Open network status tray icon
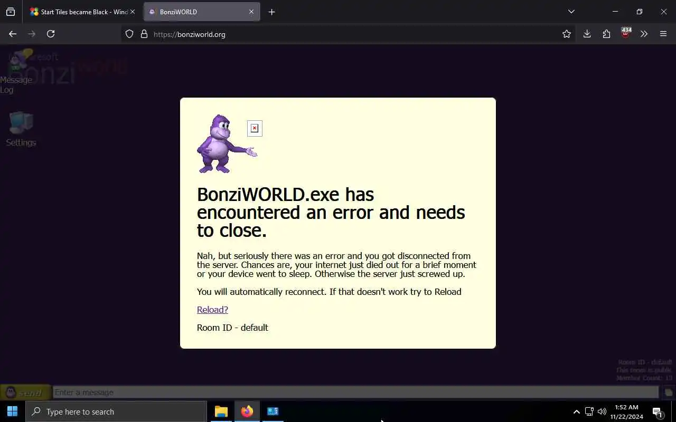This screenshot has height=422, width=676. coord(589,411)
